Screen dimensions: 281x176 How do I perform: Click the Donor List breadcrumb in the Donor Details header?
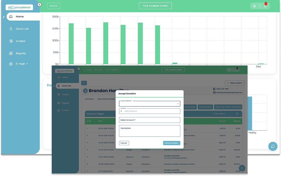99,70
